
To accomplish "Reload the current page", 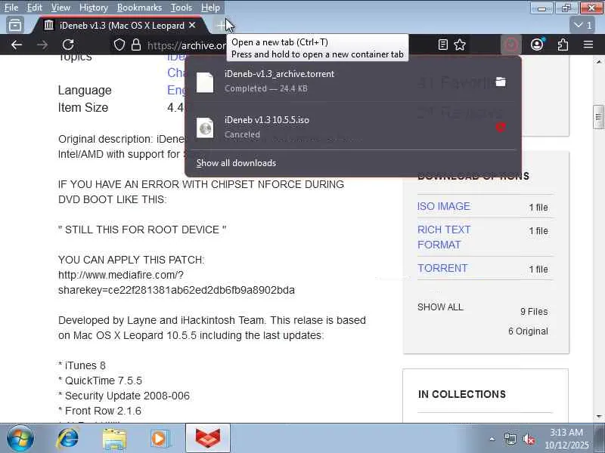I will pyautogui.click(x=68, y=45).
